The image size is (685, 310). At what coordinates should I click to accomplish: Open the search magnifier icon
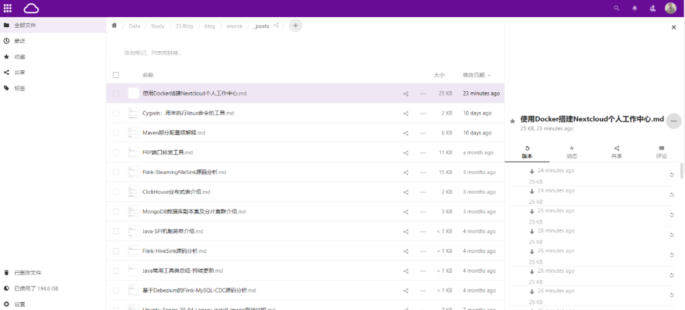coord(616,8)
